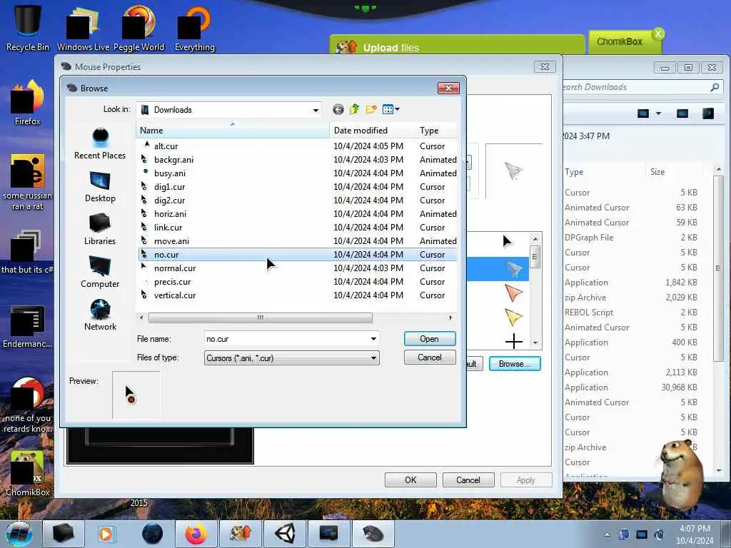Open Recycle Bin on the desktop
731x548 pixels.
[28, 28]
